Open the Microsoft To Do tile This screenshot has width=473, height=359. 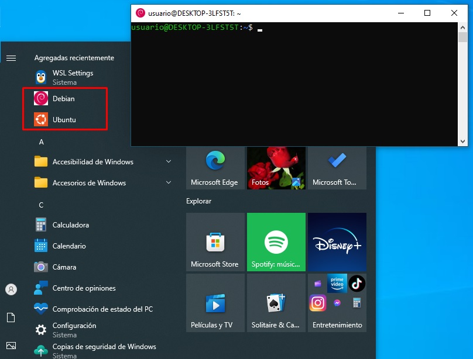pyautogui.click(x=337, y=168)
